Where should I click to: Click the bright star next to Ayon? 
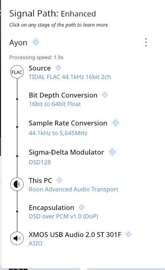[36, 42]
